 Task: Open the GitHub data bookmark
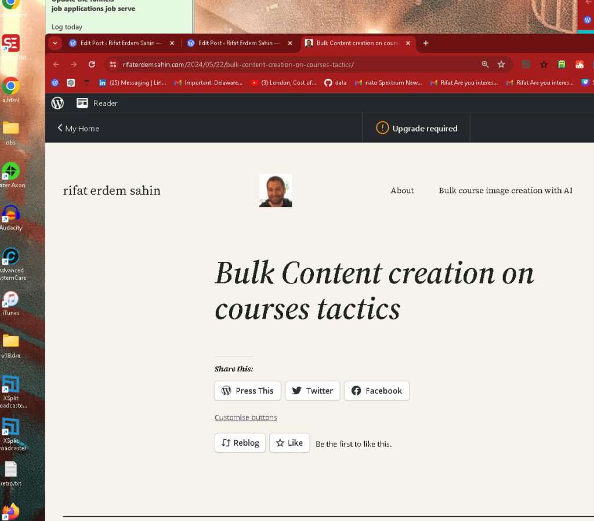pyautogui.click(x=336, y=82)
